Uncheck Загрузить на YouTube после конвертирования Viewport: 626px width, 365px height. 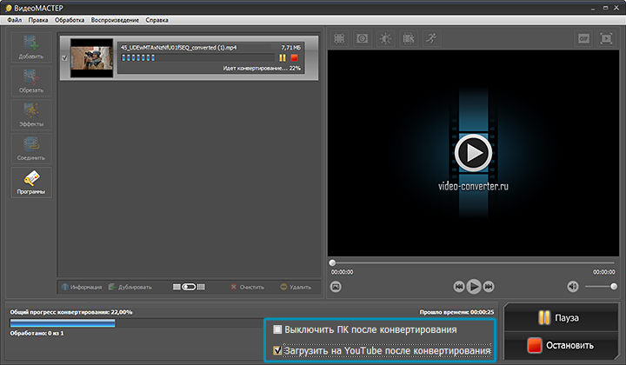coord(278,351)
